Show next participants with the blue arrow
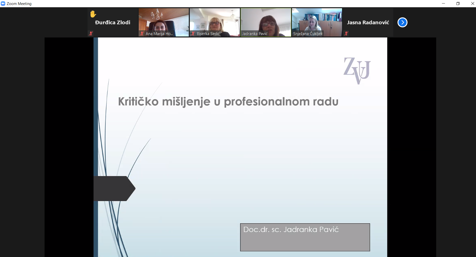Image resolution: width=476 pixels, height=257 pixels. [402, 22]
